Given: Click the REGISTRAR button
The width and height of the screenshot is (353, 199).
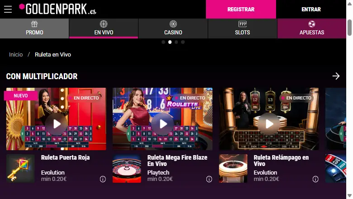Looking at the screenshot, I should (x=241, y=9).
